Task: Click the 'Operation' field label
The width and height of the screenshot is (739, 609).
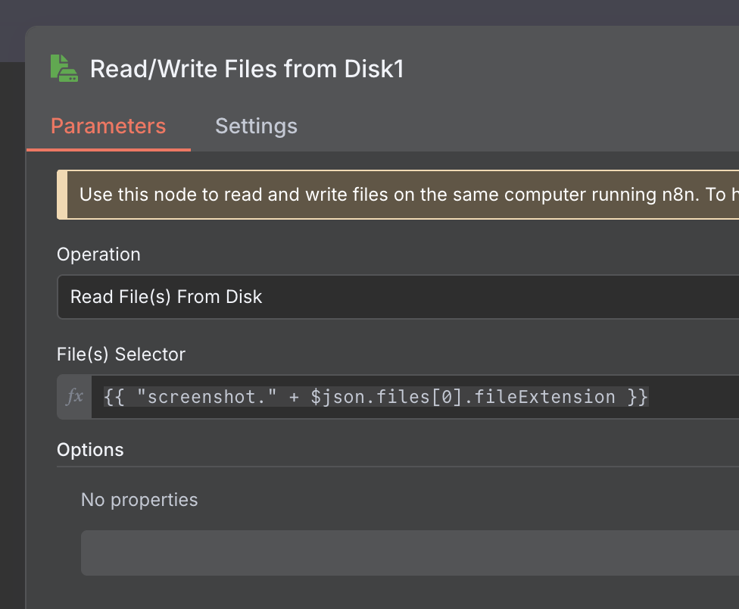Action: pyautogui.click(x=98, y=255)
